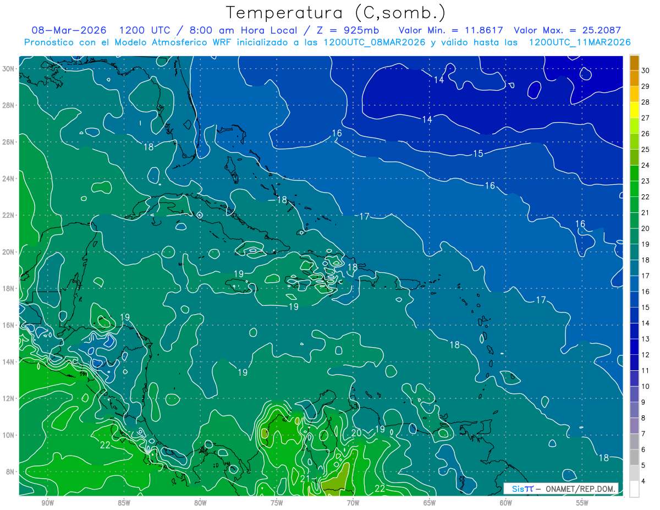Click the '21' isotherm contour label near Colombia

(305, 479)
